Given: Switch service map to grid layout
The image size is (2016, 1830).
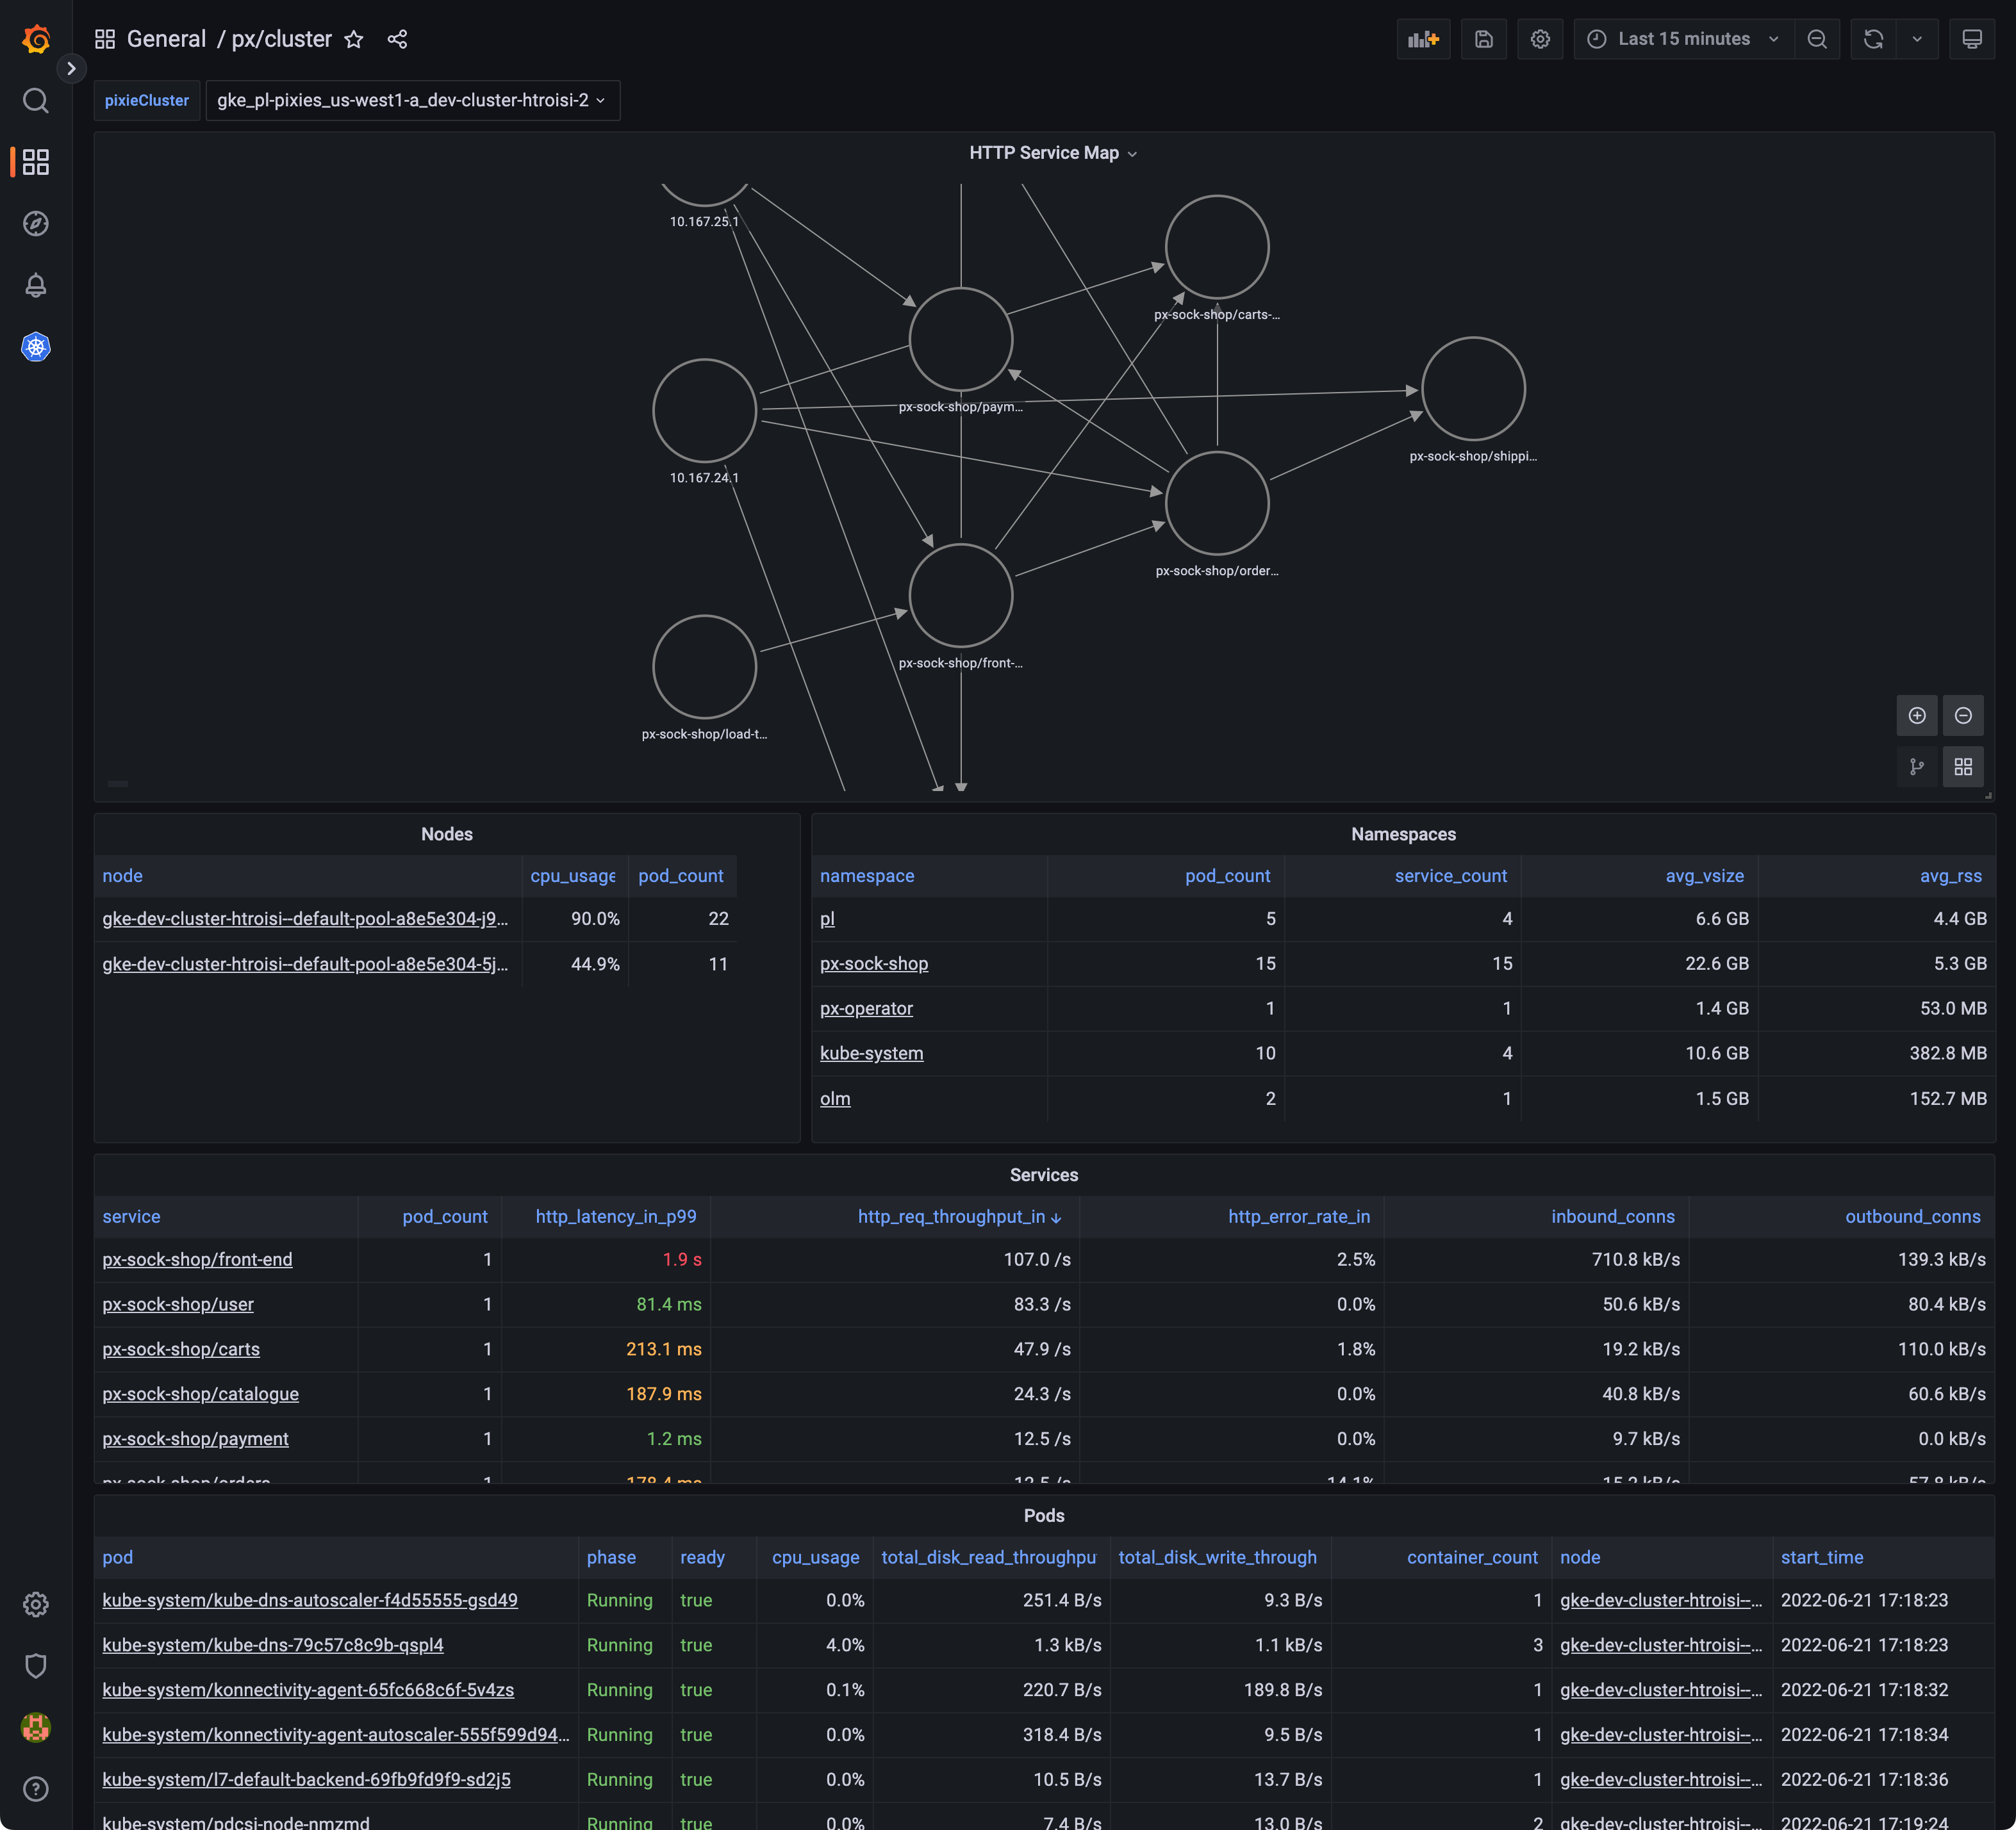Looking at the screenshot, I should pyautogui.click(x=1962, y=767).
